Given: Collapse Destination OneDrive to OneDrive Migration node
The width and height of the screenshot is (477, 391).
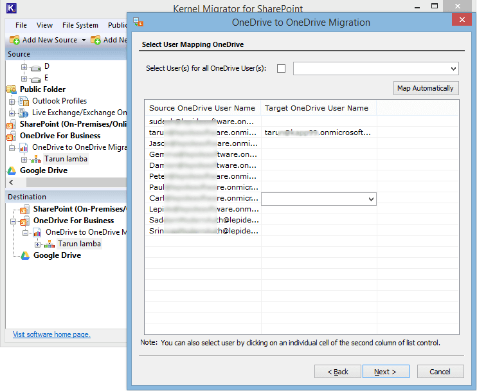Looking at the screenshot, I should point(25,233).
